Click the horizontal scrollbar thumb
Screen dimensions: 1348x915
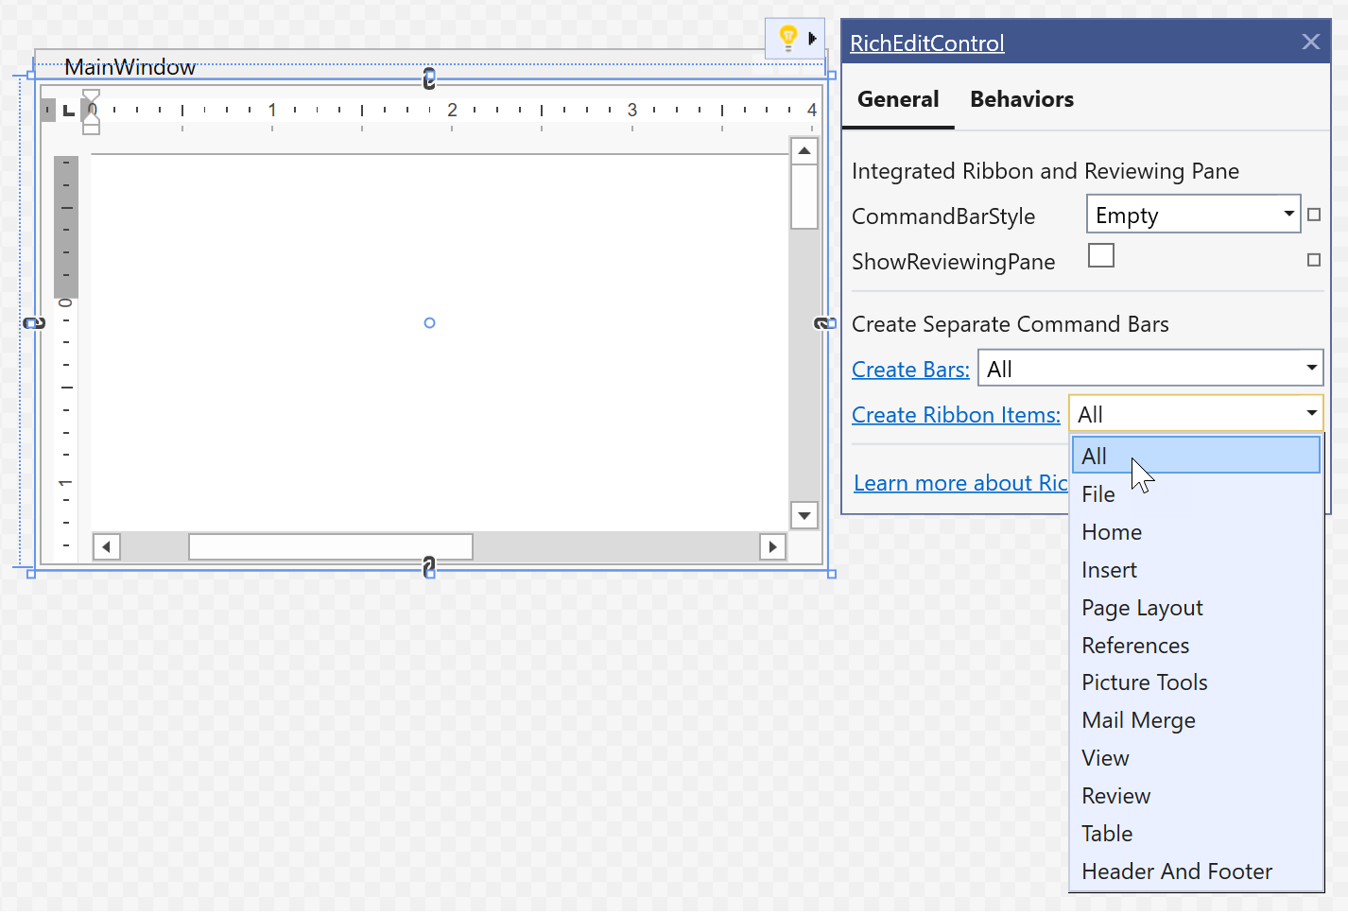(330, 546)
